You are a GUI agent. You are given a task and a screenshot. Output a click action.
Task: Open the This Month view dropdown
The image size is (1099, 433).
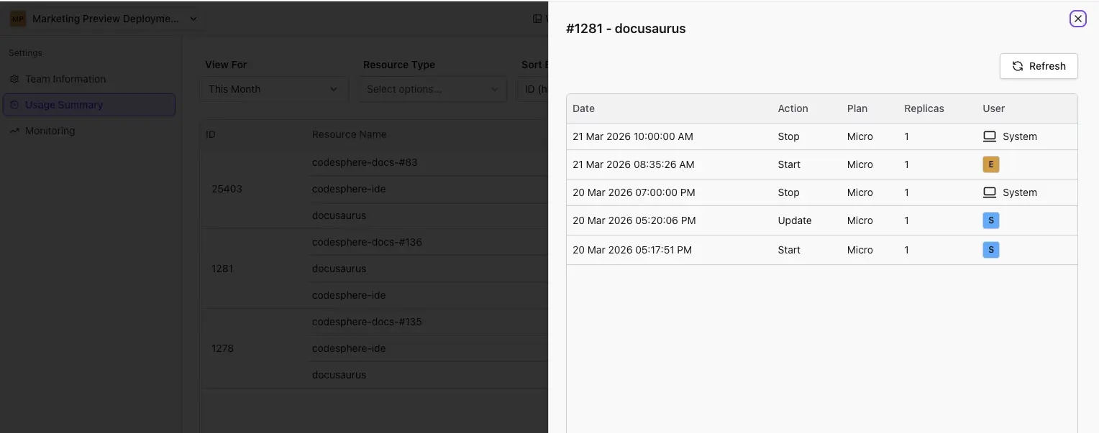click(x=273, y=89)
